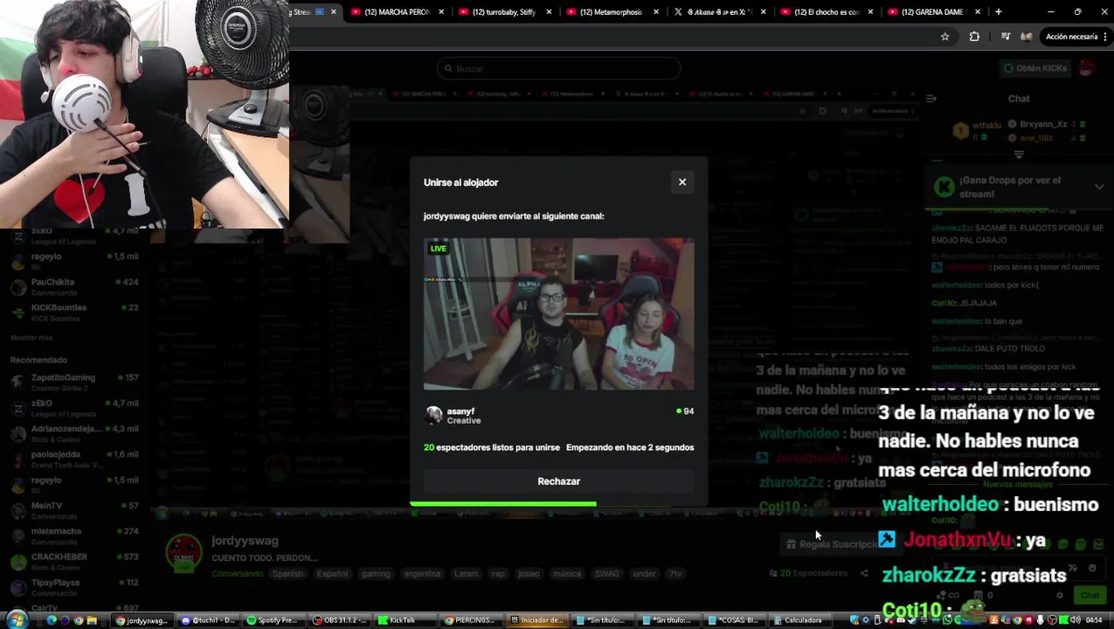Click jordyyswag's streamer avatar
The width and height of the screenshot is (1114, 629).
click(x=183, y=554)
